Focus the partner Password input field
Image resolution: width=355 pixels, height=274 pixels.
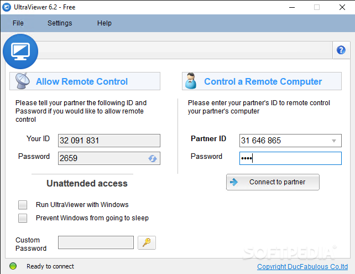click(290, 158)
